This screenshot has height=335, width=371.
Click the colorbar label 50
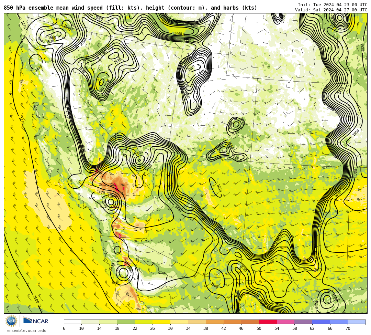coord(259,328)
